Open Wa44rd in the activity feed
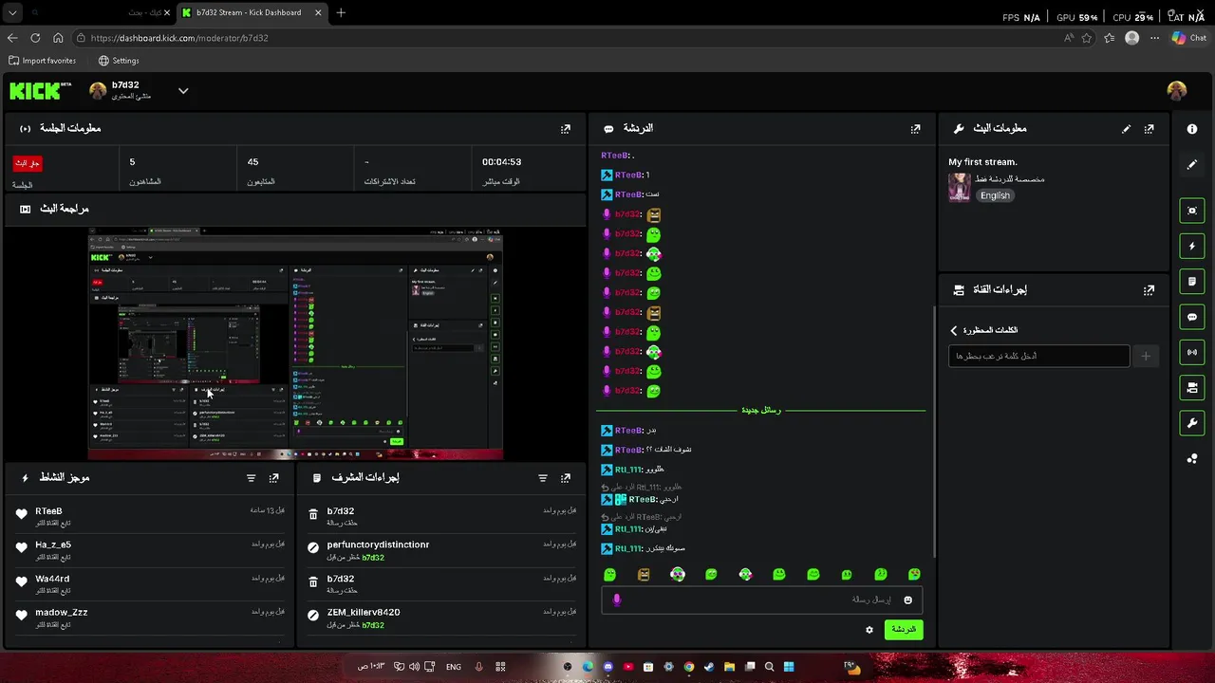1215x683 pixels. coord(52,579)
